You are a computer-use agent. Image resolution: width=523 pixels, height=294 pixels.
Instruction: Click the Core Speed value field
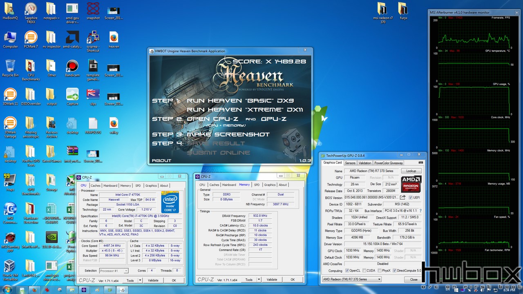point(112,246)
